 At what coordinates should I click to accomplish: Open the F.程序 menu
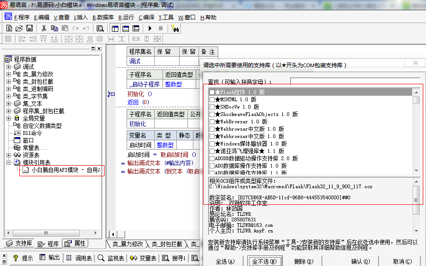tap(22, 17)
